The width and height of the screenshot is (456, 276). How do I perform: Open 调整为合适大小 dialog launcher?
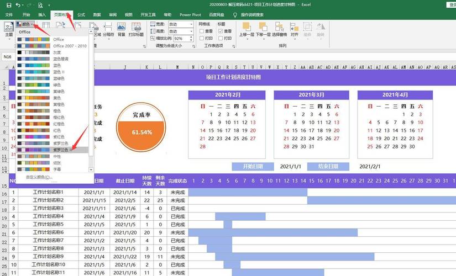(x=193, y=46)
